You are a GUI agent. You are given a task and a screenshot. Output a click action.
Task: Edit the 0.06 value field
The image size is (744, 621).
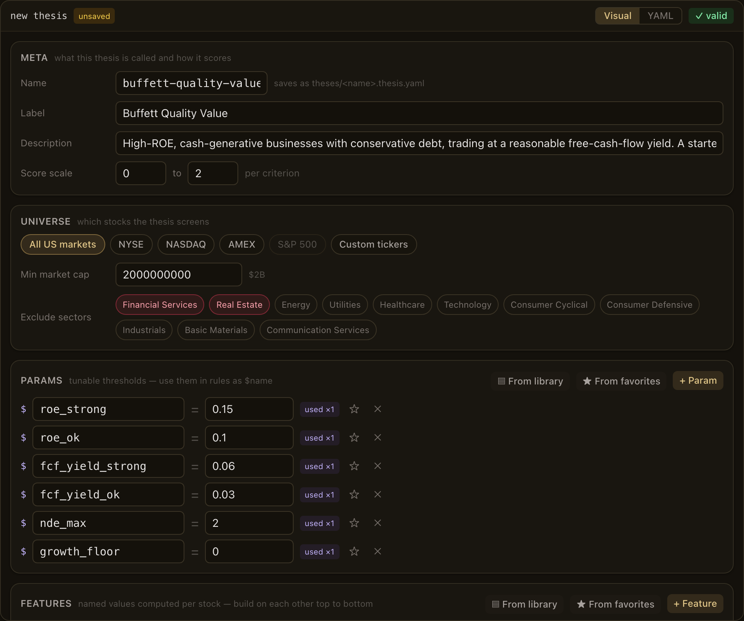(249, 466)
